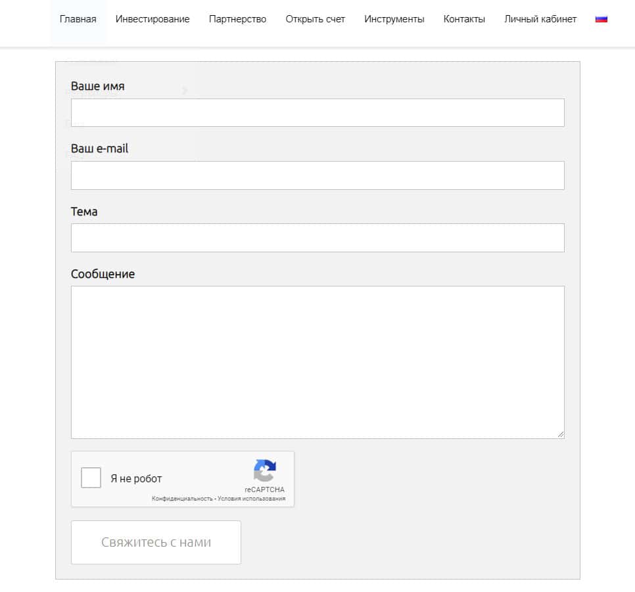The image size is (635, 592).
Task: Click the reCAPTCHA logo icon
Action: pos(264,471)
